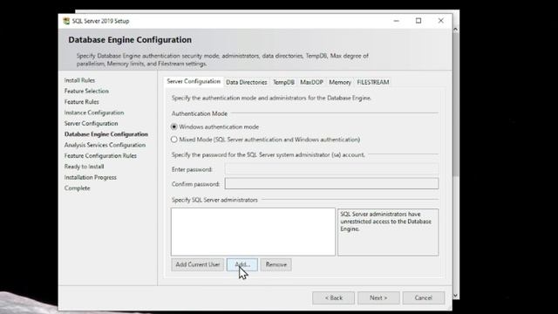
Task: Click Server Configuration in the left sidebar
Action: point(91,123)
